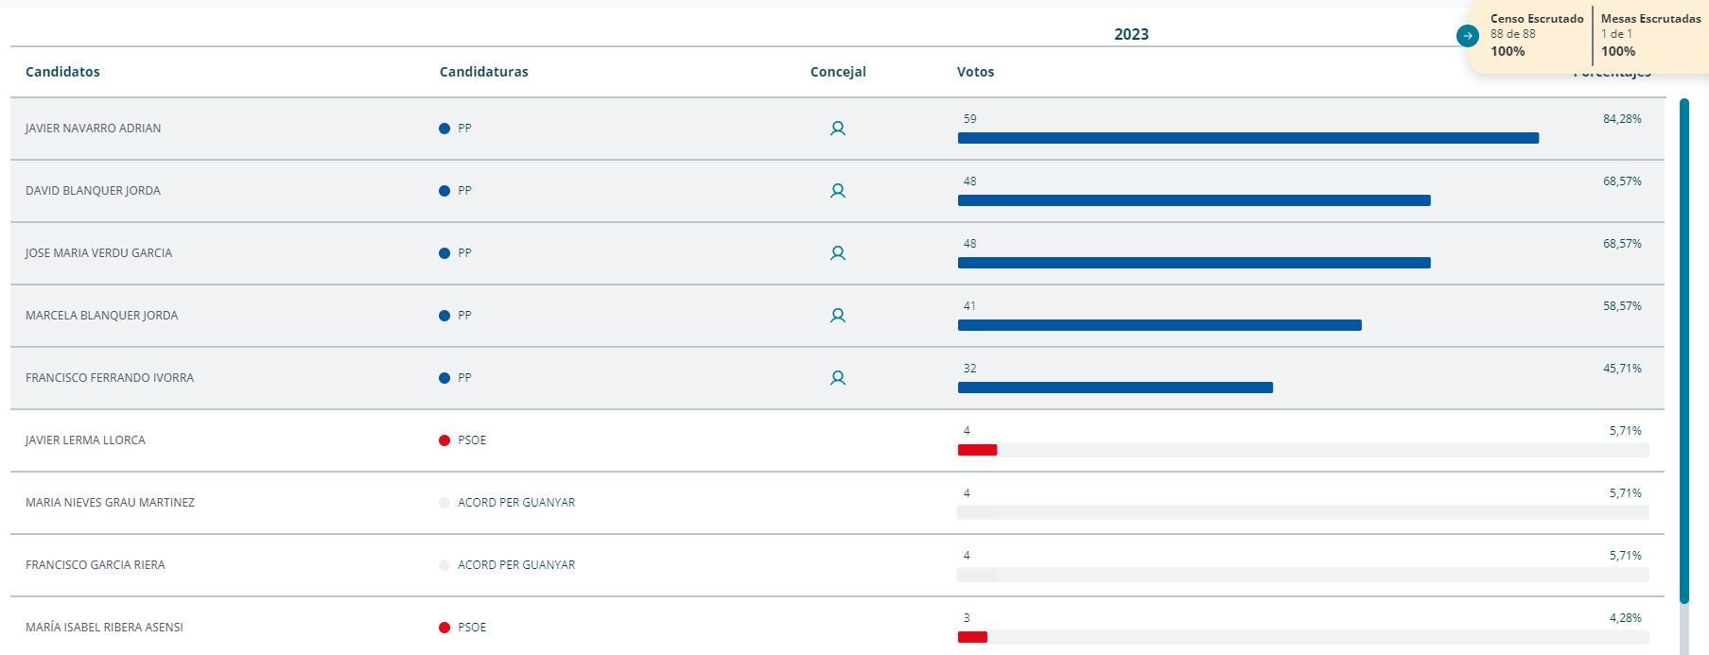Click the Concejal column header
The width and height of the screenshot is (1709, 655).
point(838,72)
